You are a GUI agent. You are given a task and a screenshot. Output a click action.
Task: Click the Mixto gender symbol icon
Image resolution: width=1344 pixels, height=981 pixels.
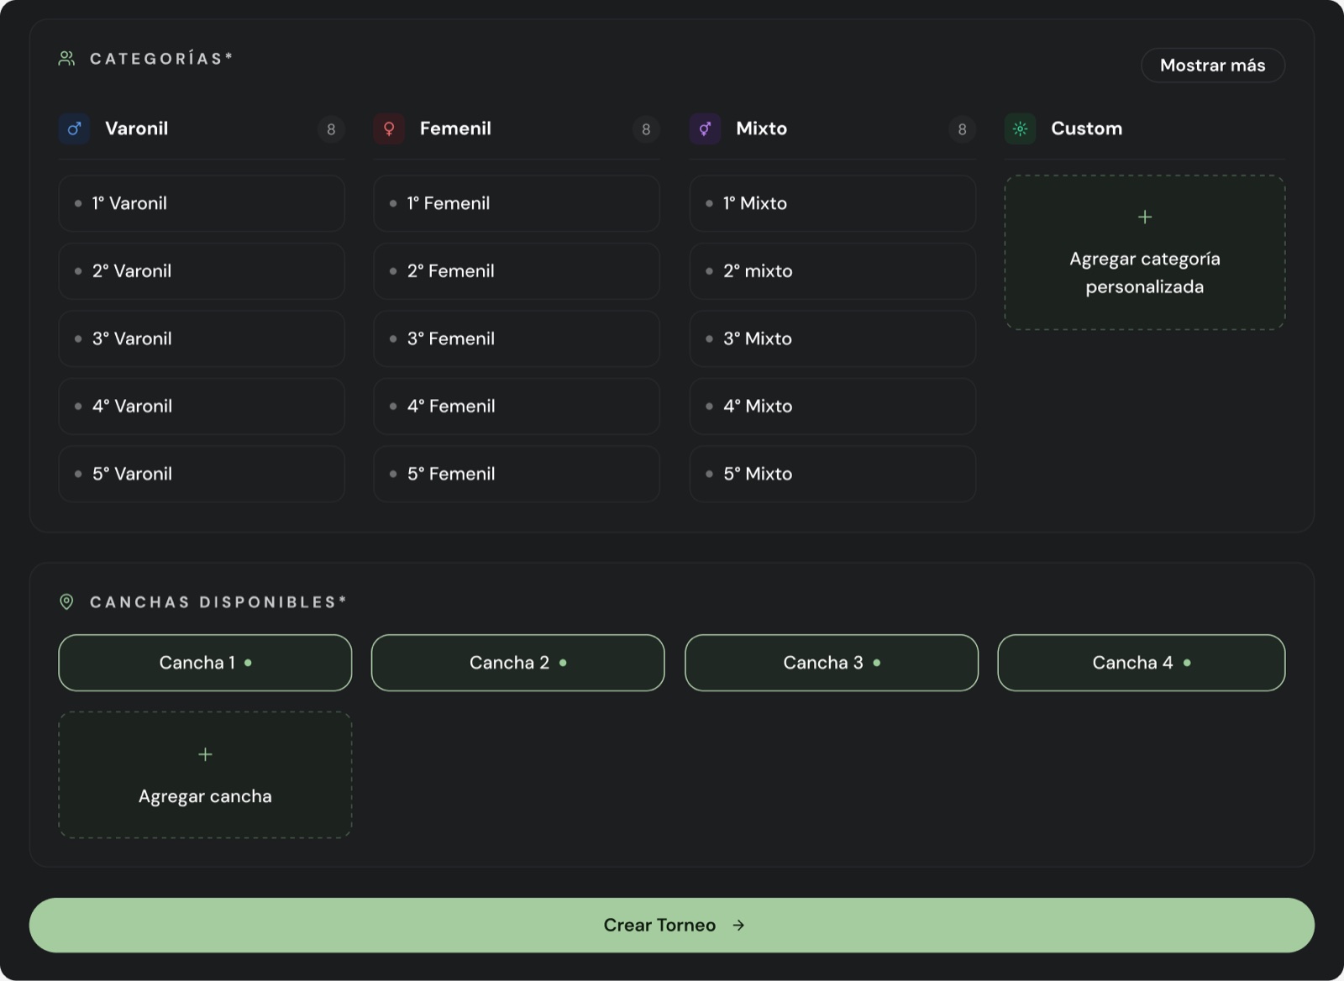point(705,129)
